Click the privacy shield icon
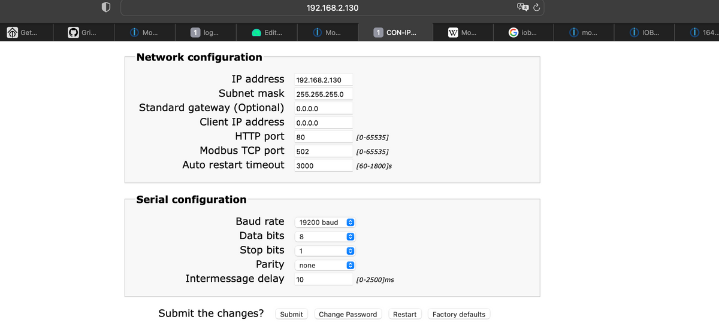 click(105, 7)
